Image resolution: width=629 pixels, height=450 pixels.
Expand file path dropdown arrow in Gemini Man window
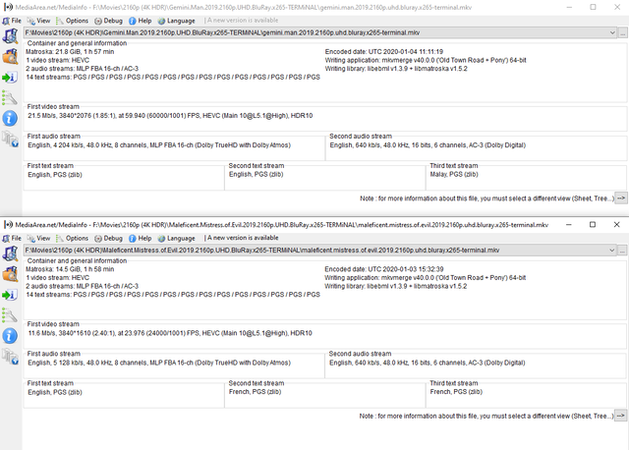[x=612, y=32]
